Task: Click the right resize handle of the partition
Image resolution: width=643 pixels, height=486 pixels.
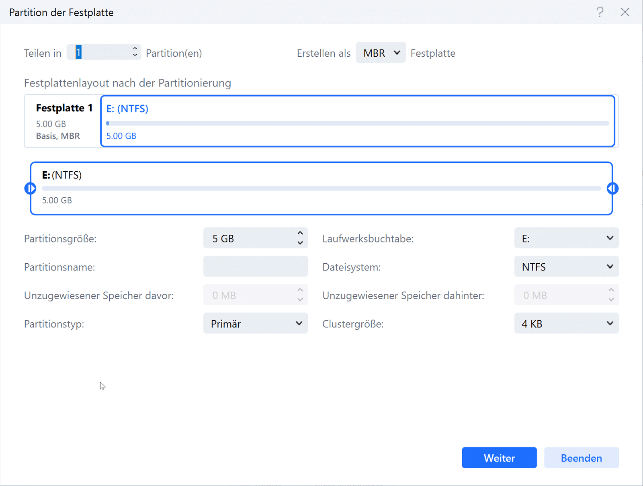Action: coord(612,188)
